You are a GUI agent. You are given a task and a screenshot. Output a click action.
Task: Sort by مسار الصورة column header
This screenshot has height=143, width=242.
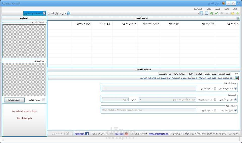click(x=197, y=24)
